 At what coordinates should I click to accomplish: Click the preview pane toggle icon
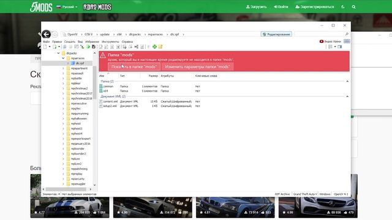(339, 46)
